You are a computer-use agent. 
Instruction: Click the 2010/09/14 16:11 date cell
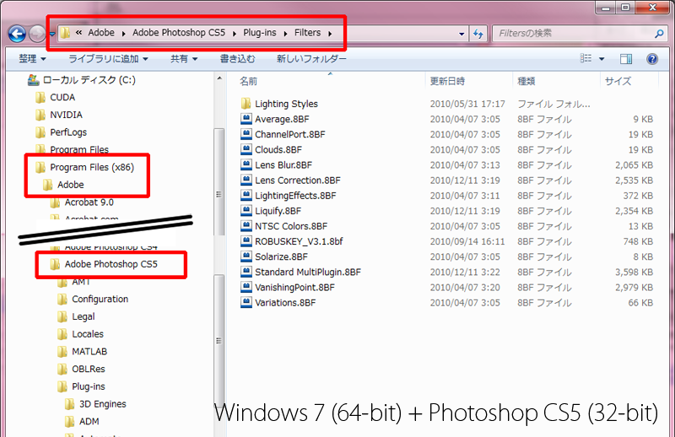click(467, 241)
